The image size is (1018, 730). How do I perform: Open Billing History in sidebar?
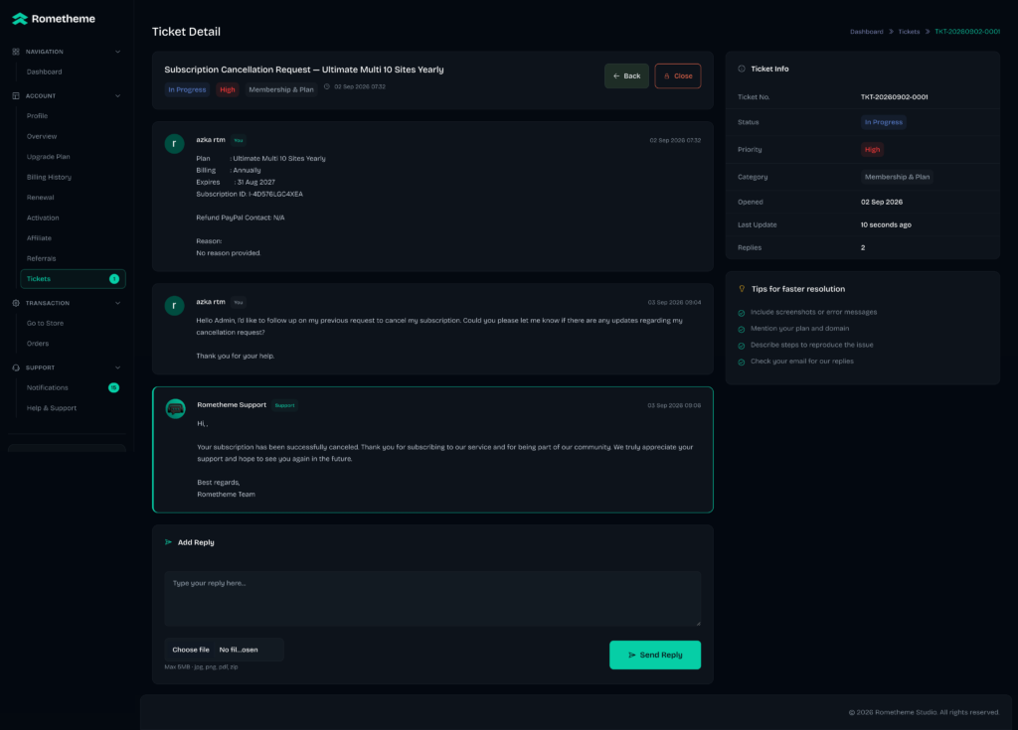pos(49,177)
